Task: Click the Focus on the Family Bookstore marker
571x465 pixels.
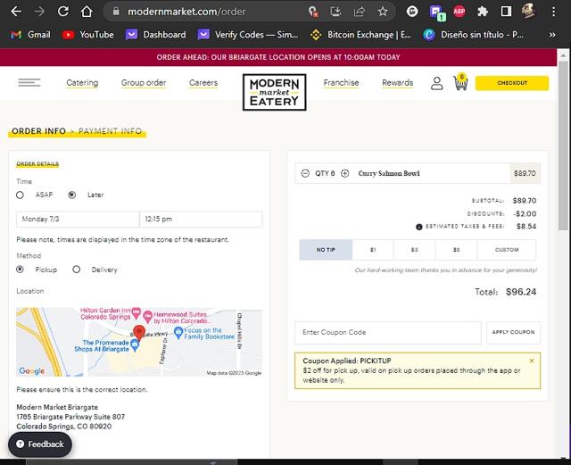Action: tap(178, 333)
